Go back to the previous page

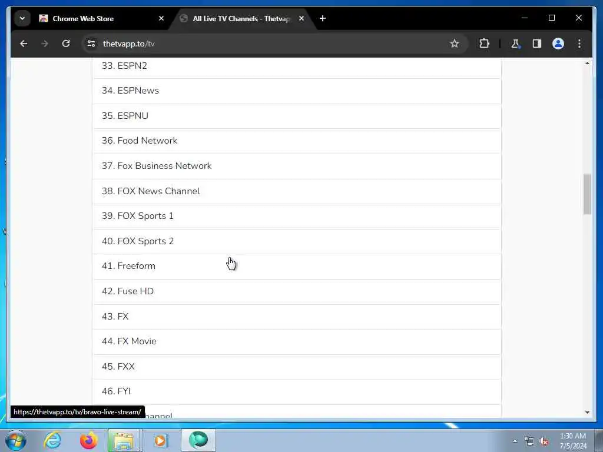[x=24, y=44]
